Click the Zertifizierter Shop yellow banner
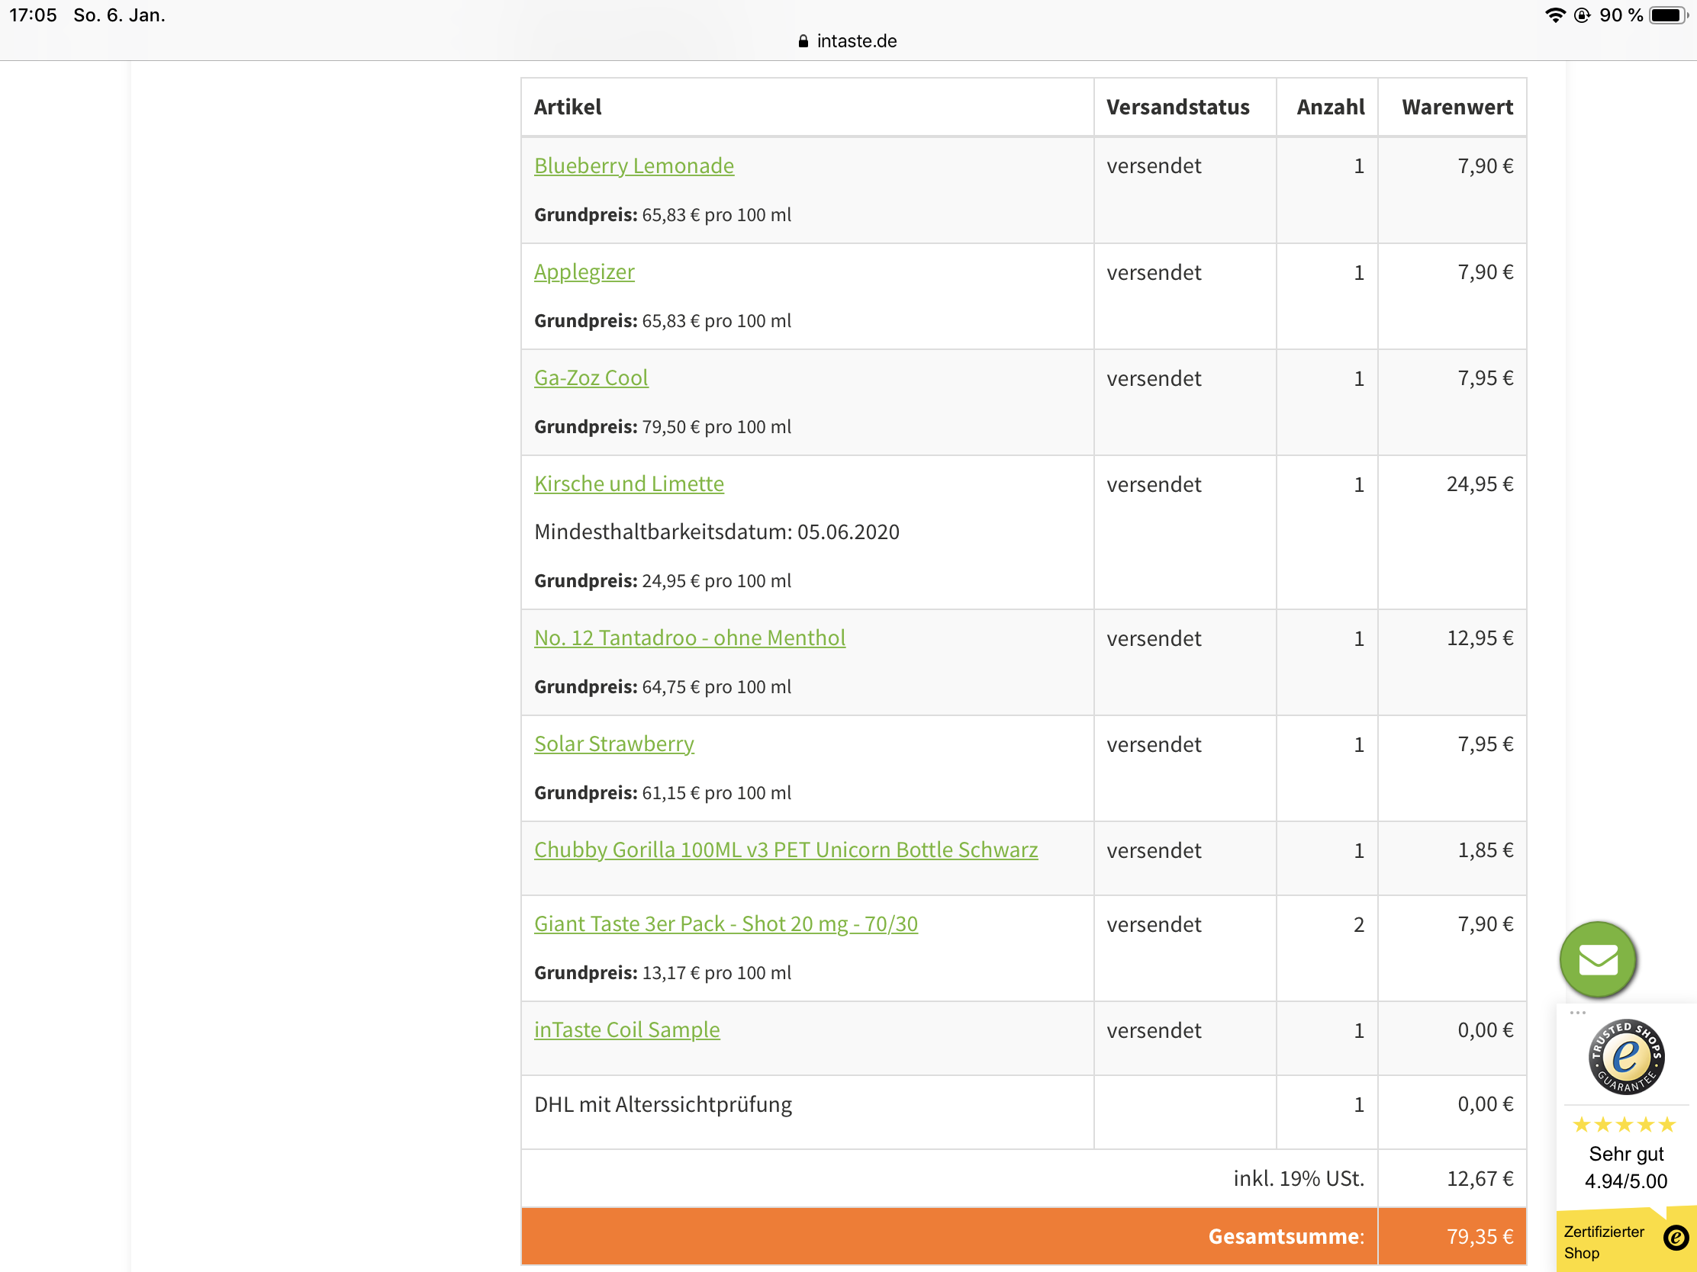Image resolution: width=1697 pixels, height=1272 pixels. point(1603,1242)
